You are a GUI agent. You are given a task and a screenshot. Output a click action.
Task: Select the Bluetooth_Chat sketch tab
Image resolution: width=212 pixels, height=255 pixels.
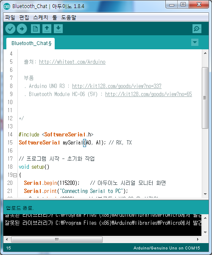31,43
